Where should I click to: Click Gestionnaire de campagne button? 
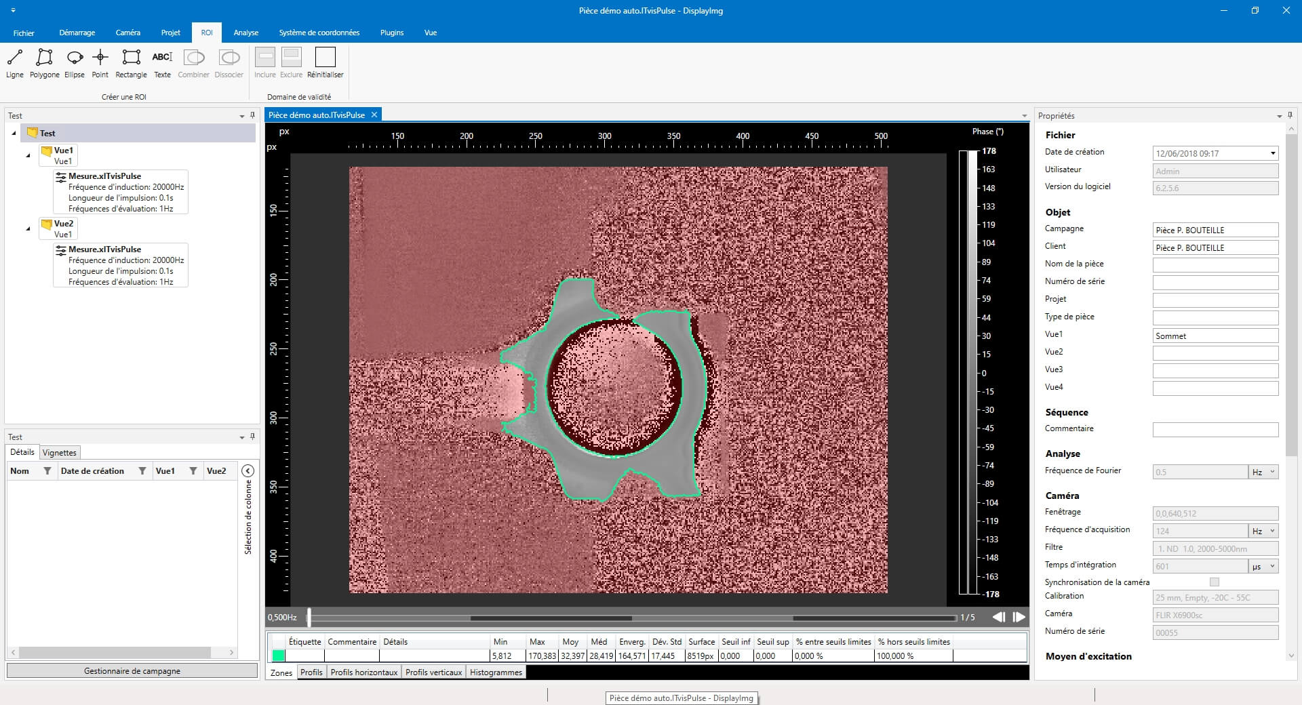[x=132, y=670]
